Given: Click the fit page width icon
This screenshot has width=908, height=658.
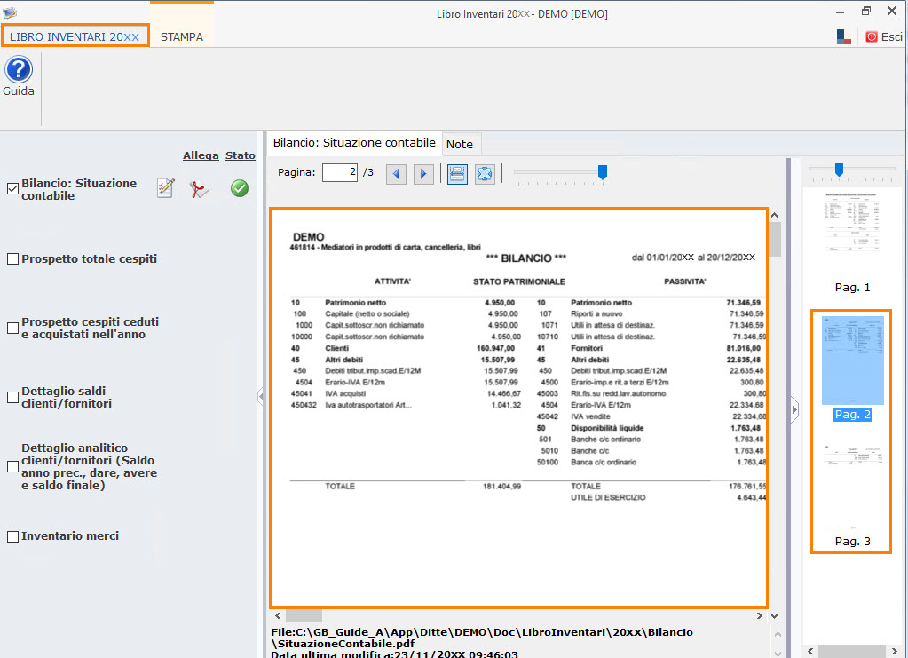Looking at the screenshot, I should (x=457, y=173).
